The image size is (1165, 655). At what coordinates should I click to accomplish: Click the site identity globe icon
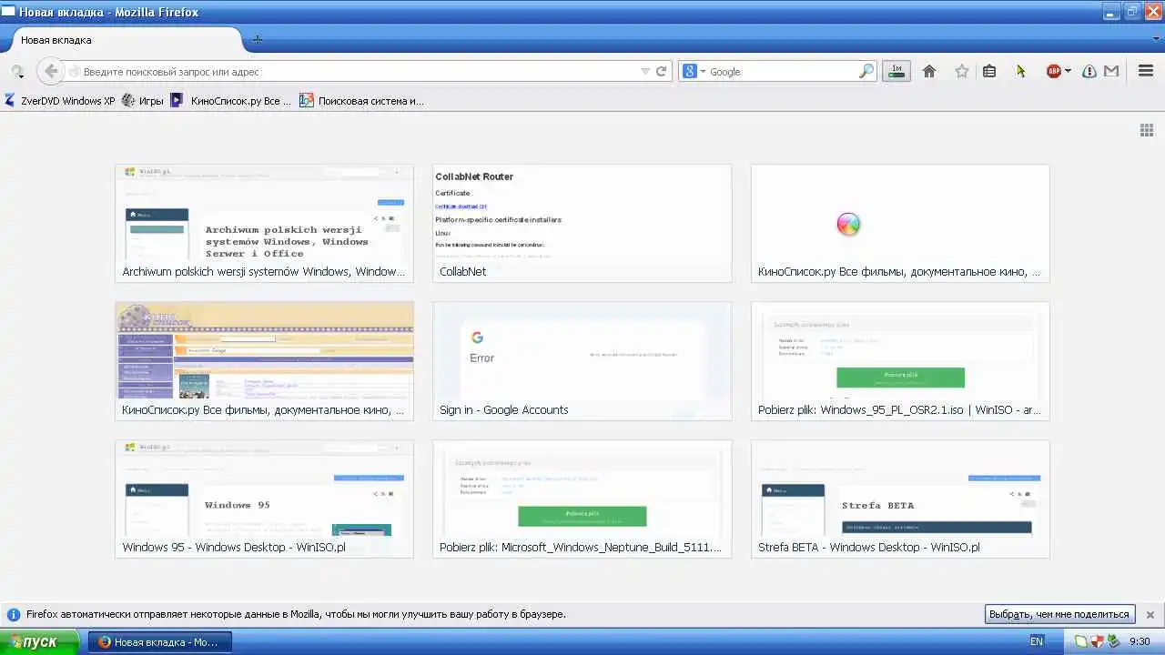pos(75,72)
